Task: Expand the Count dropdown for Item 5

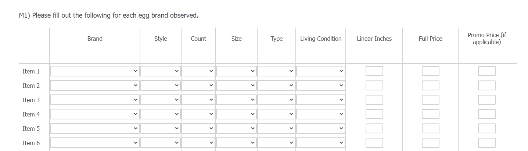Action: (198, 129)
